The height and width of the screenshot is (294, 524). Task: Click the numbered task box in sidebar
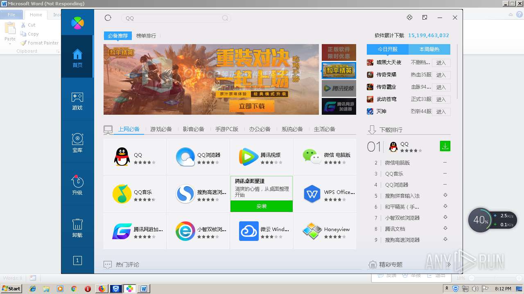pyautogui.click(x=77, y=260)
